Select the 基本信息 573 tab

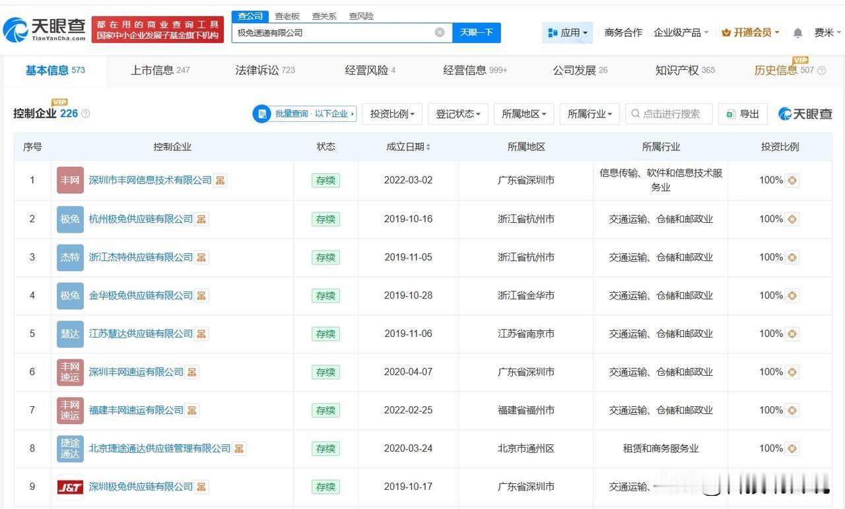(x=55, y=71)
